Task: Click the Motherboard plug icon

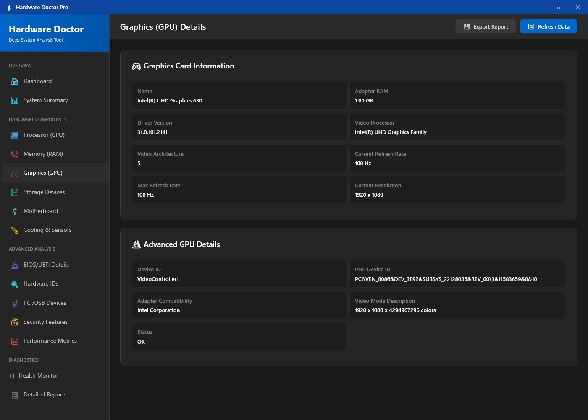Action: (x=15, y=211)
